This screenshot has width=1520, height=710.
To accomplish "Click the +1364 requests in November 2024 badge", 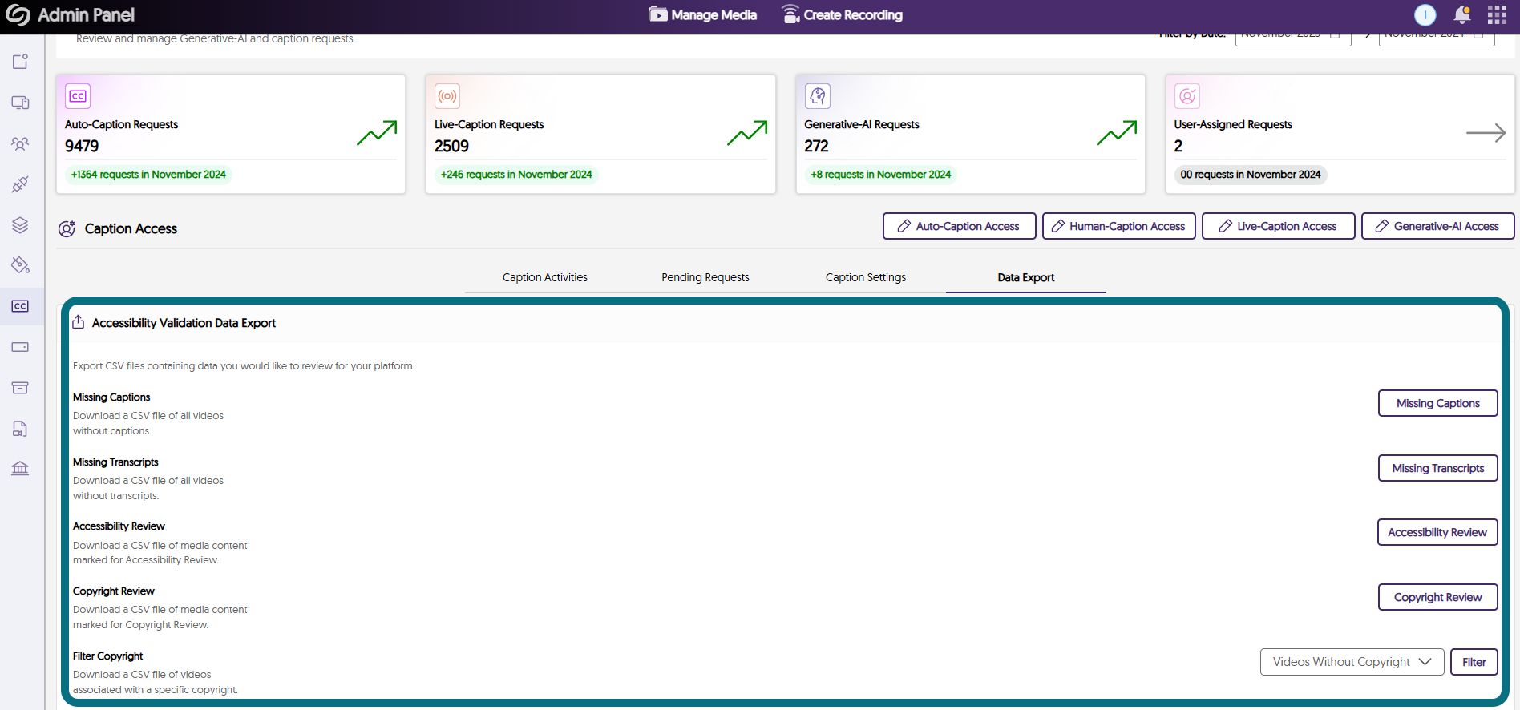I will point(148,175).
